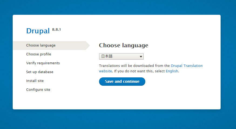Select the Install site step
The height and width of the screenshot is (129, 236).
(35, 81)
